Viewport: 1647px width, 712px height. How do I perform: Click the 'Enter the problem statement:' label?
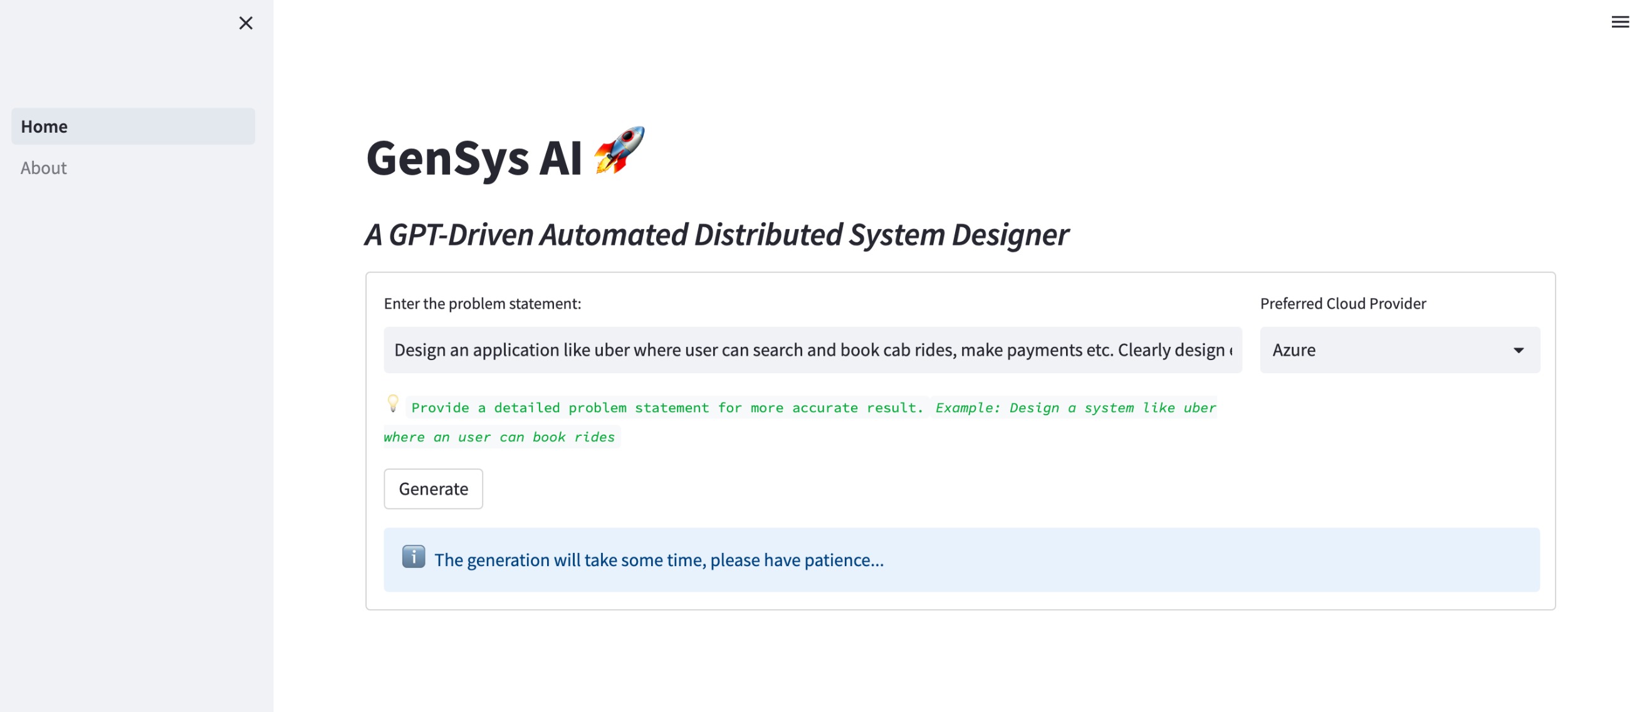[482, 303]
